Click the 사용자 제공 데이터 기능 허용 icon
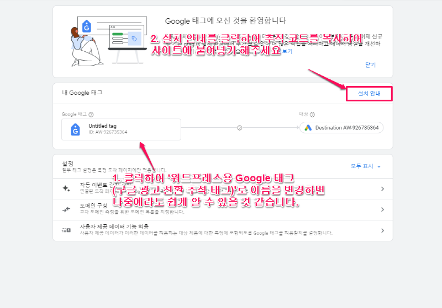Viewport: 442px width, 308px height. click(x=66, y=230)
